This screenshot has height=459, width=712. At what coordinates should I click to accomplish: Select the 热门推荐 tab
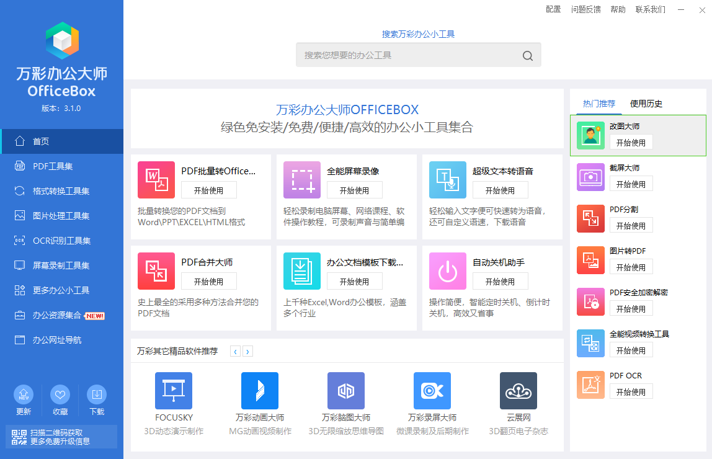coord(597,104)
